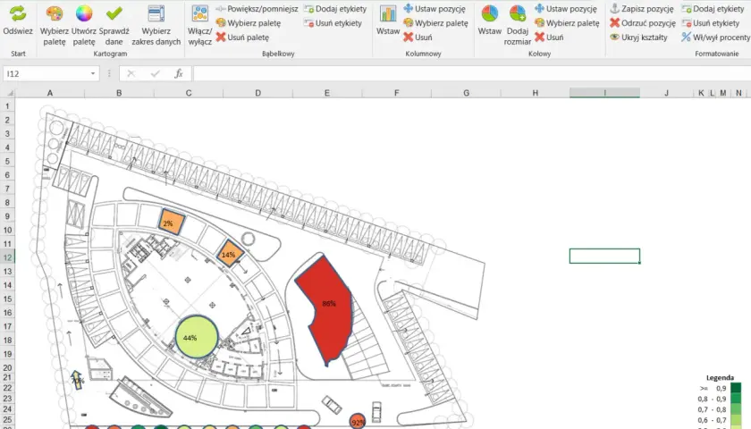The width and height of the screenshot is (751, 429).
Task: Select the circle labeled 92%
Action: (358, 421)
